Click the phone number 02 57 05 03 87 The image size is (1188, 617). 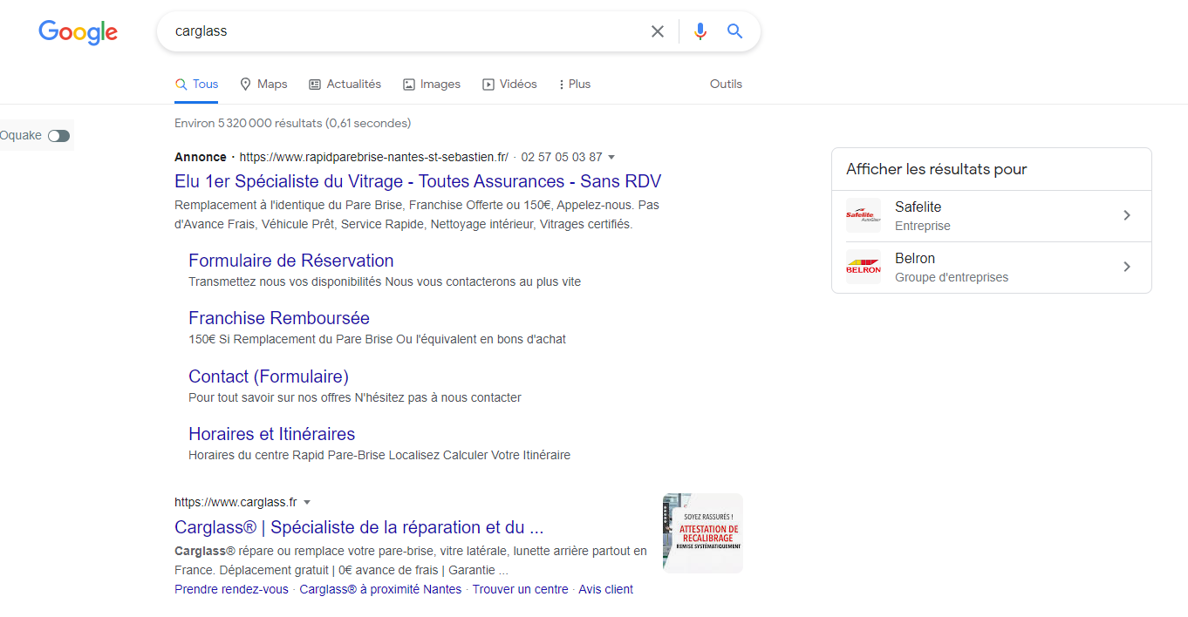[x=562, y=158]
